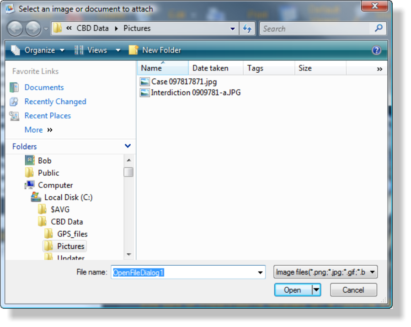Click image icon of Interdiction 0909781-a.JPG
Image resolution: width=411 pixels, height=327 pixels.
[144, 92]
